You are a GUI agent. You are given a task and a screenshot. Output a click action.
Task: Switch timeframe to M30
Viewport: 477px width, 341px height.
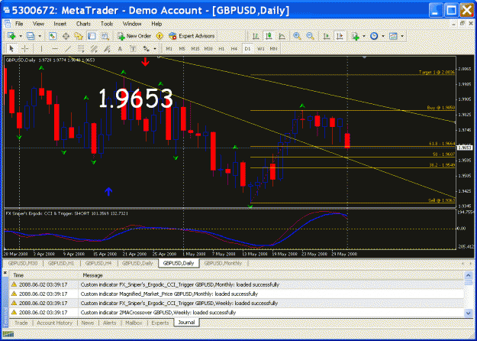(208, 48)
